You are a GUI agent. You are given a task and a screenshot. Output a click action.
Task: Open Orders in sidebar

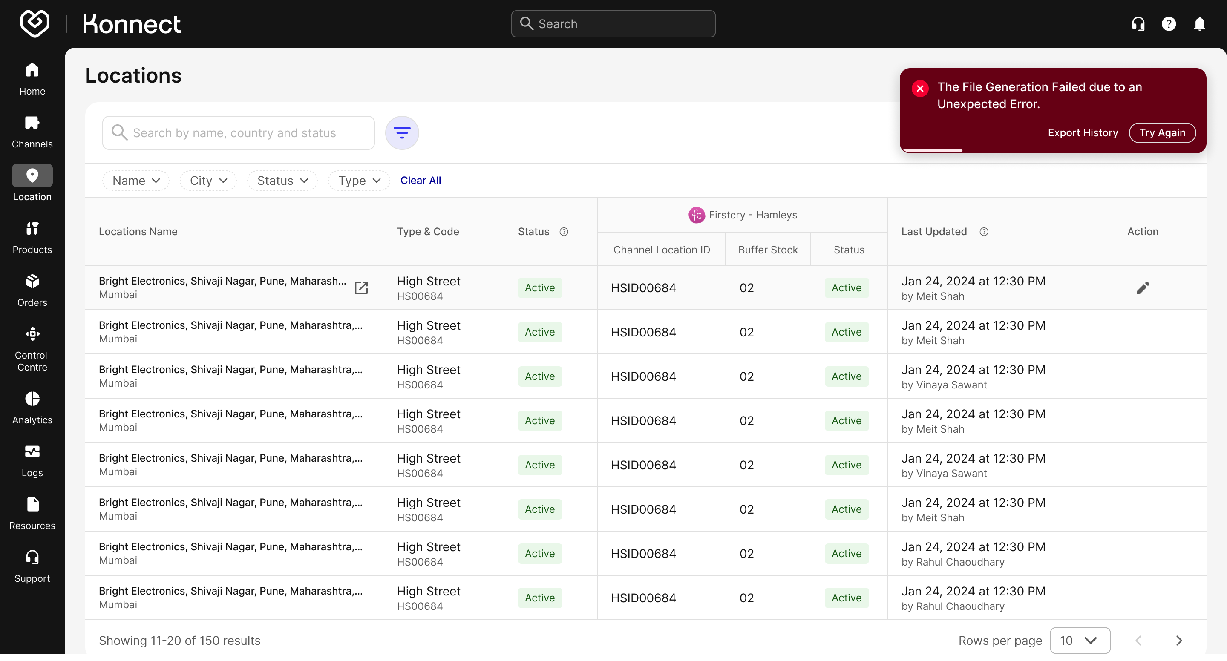point(32,290)
